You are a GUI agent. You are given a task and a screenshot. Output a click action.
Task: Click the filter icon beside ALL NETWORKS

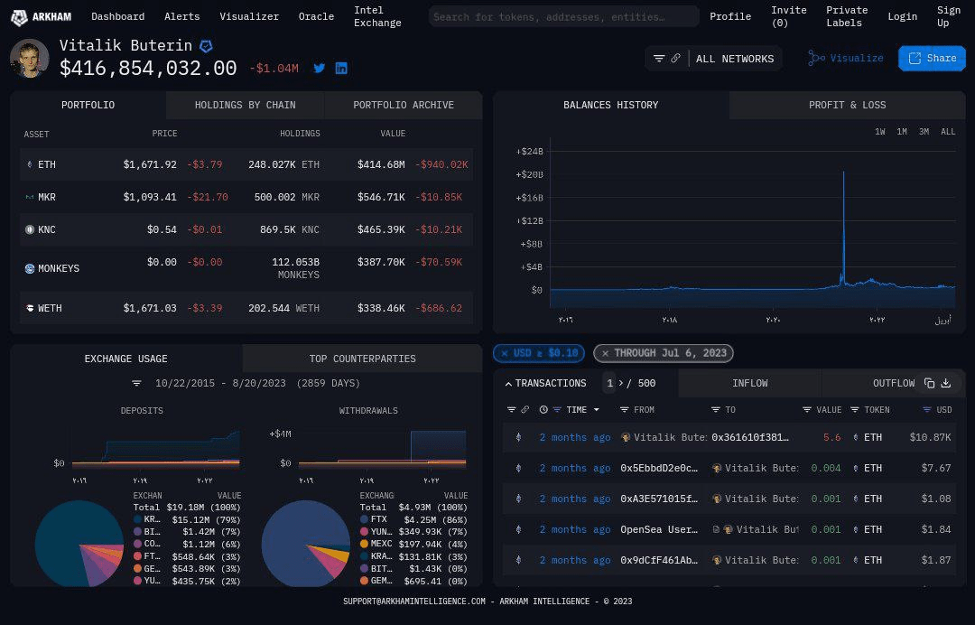(659, 59)
